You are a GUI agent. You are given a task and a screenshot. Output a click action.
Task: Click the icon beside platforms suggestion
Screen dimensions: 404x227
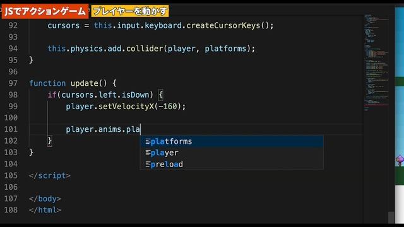pos(148,141)
